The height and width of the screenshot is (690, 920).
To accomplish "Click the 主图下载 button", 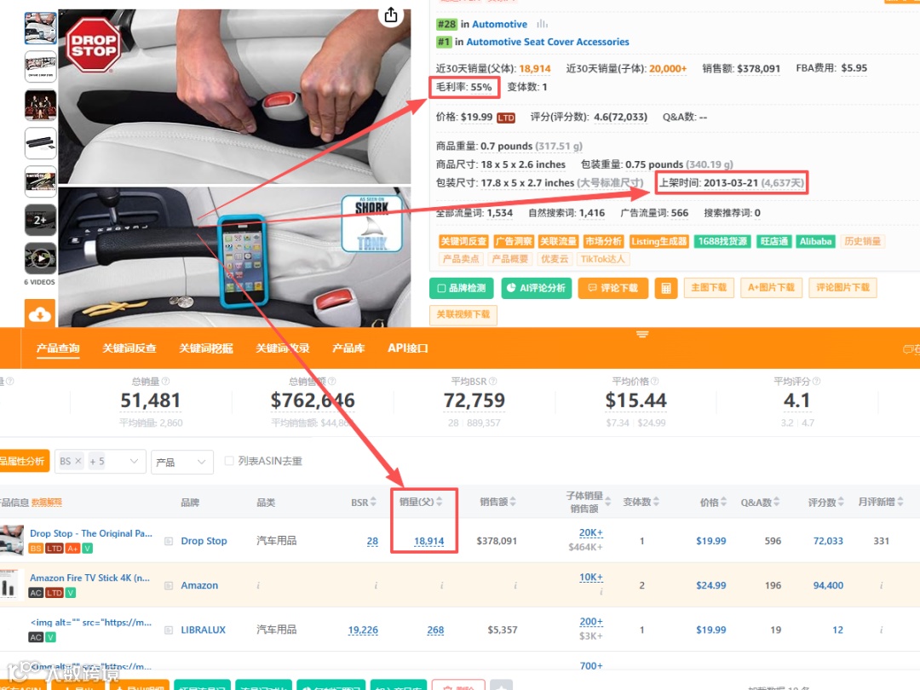I will click(x=709, y=288).
